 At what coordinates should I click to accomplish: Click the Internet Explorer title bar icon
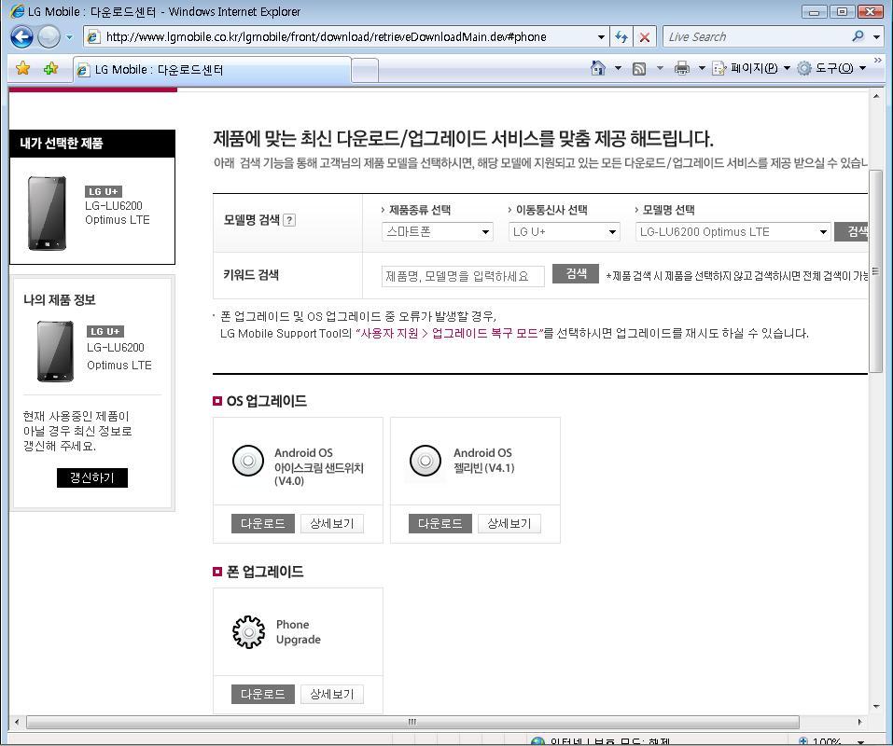[18, 11]
